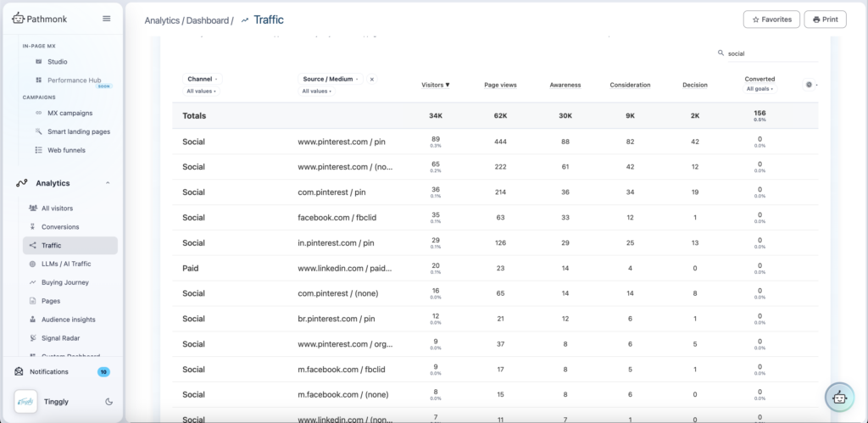Viewport: 868px width, 423px height.
Task: Collapse the sidebar with hamburger icon
Action: tap(107, 19)
